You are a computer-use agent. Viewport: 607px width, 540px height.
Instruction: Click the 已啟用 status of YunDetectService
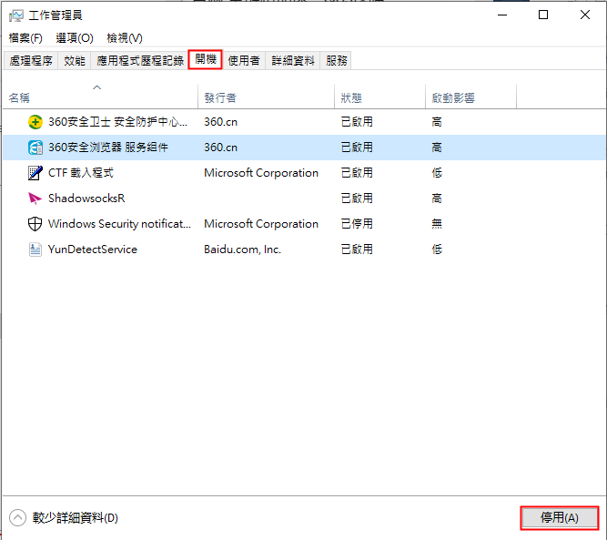[357, 250]
